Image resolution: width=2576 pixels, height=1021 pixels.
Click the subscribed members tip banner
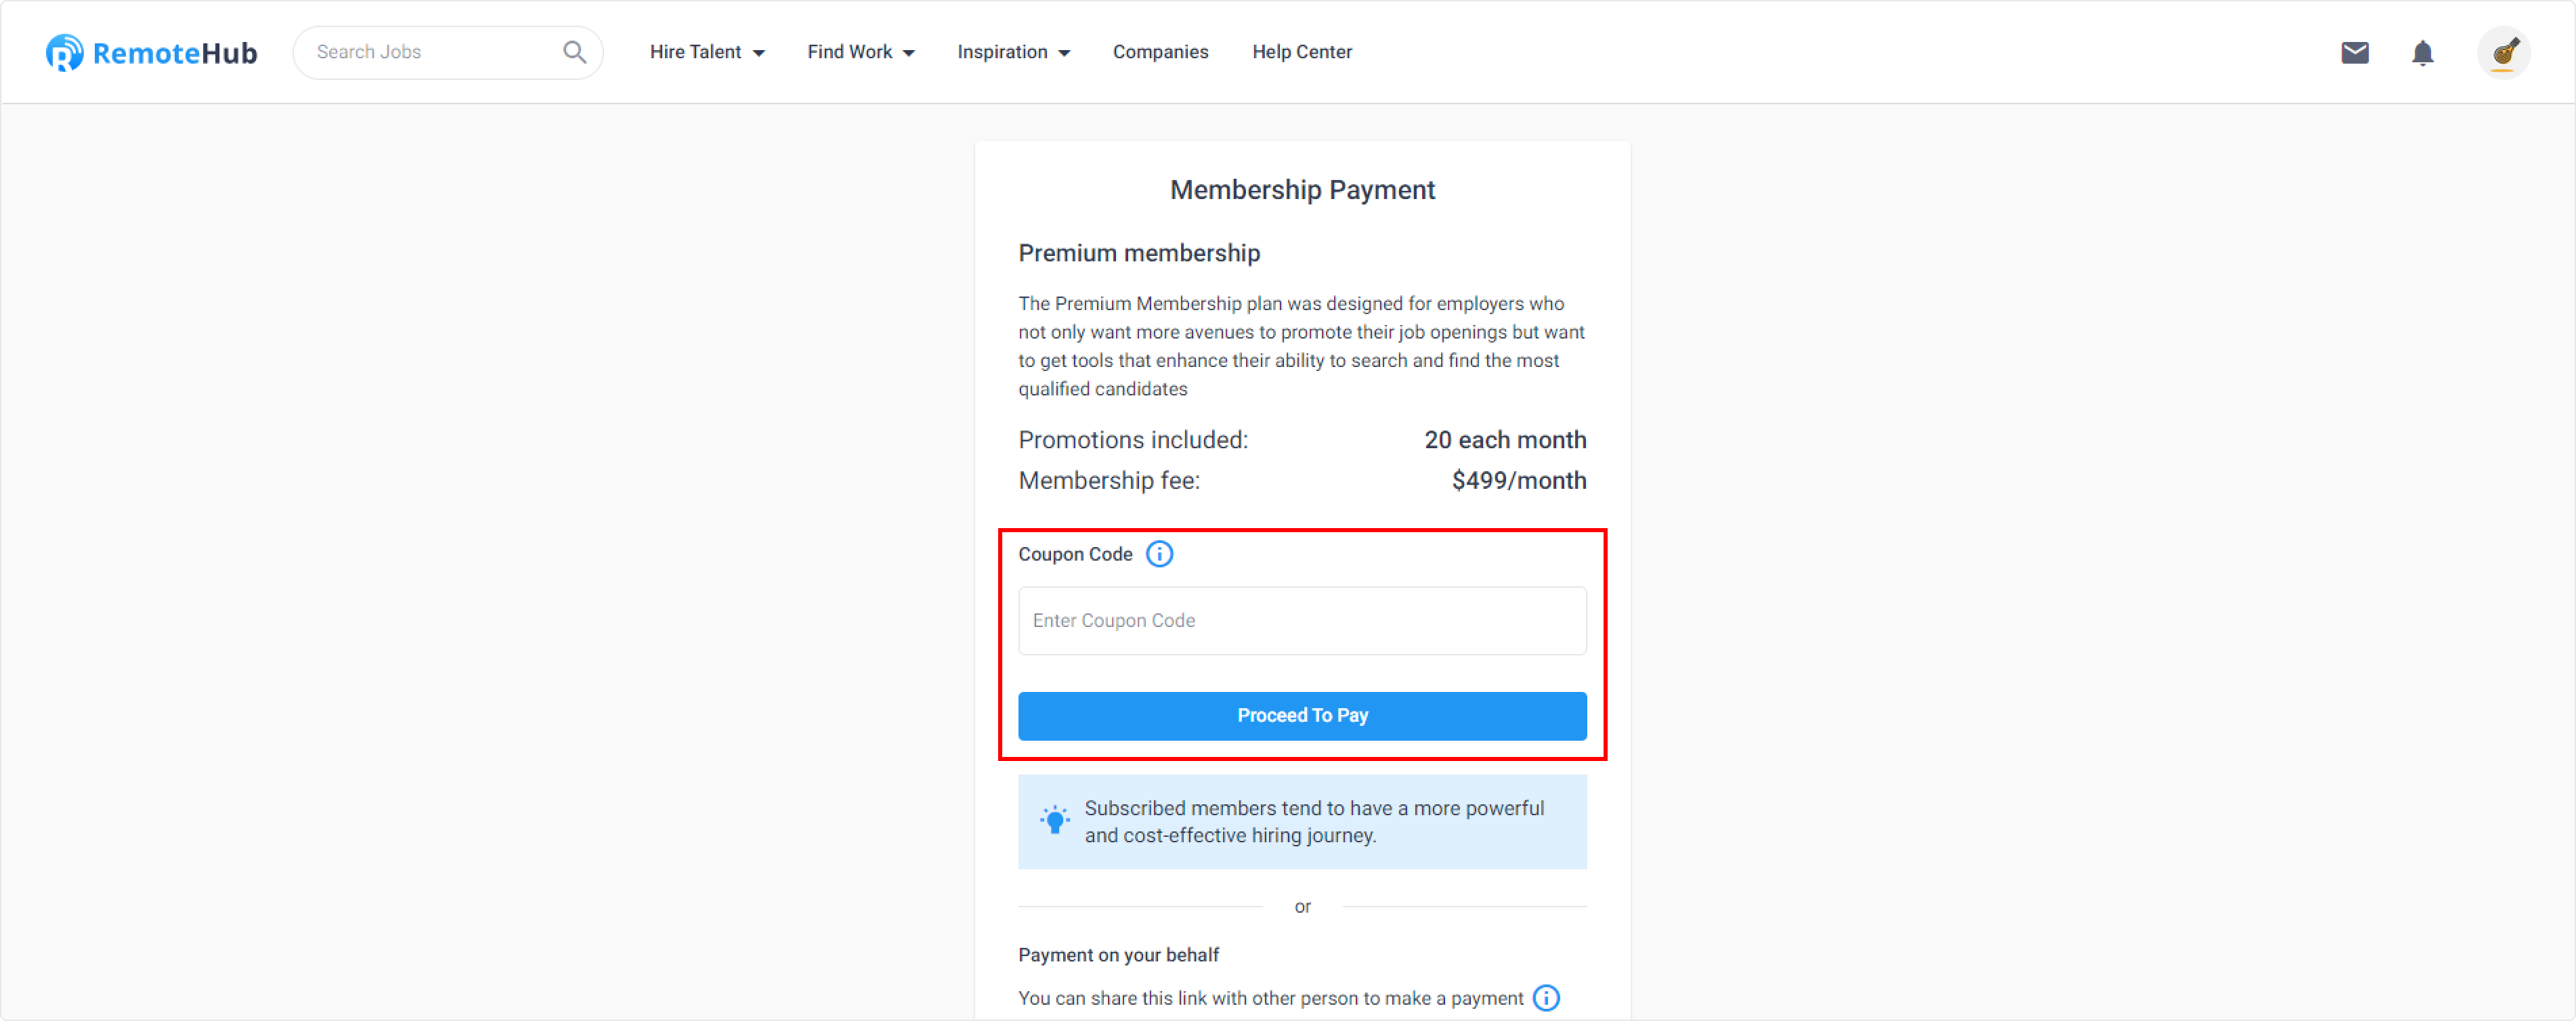1302,822
